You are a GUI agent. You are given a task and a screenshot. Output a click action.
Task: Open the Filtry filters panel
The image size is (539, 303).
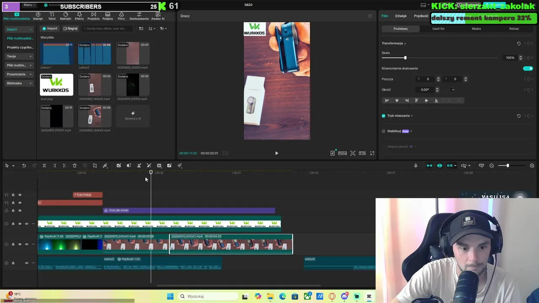[121, 16]
